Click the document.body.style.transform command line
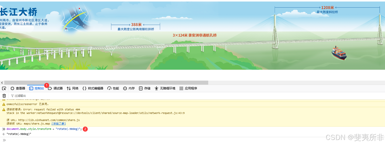Screen dimensions: 385x144 pyautogui.click(x=44, y=129)
